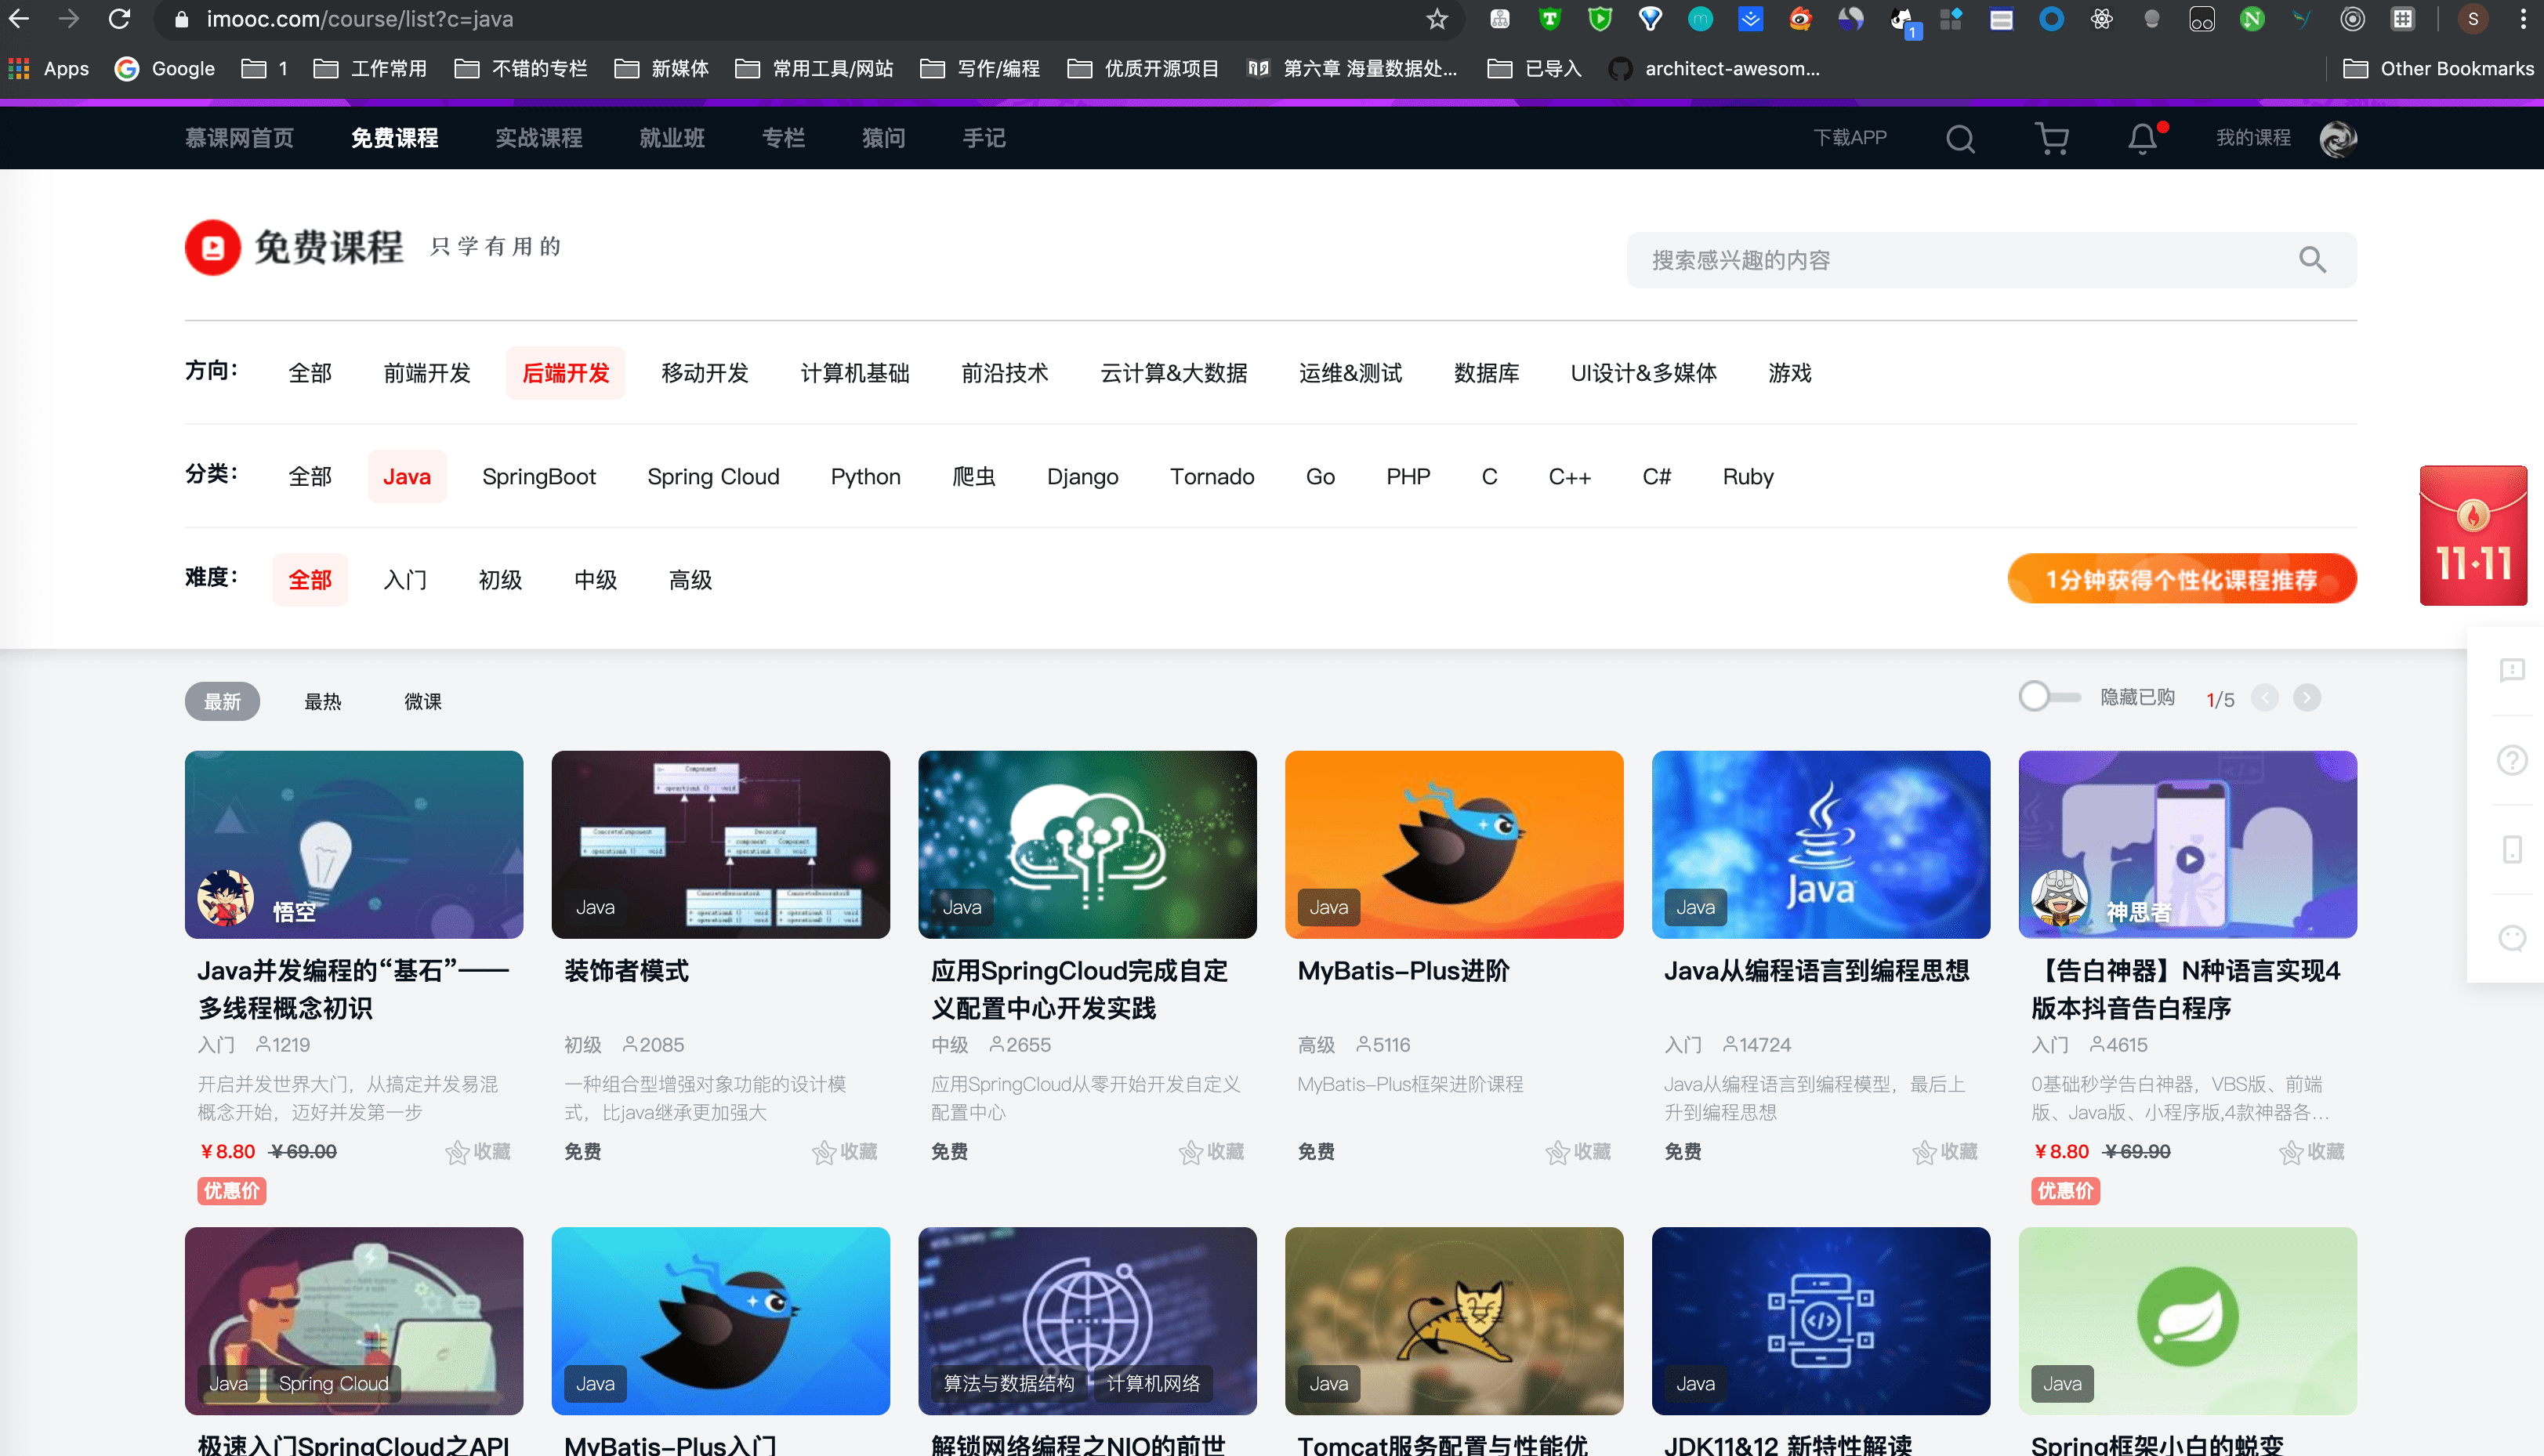Click the browser reload page icon
The width and height of the screenshot is (2544, 1456).
(119, 19)
